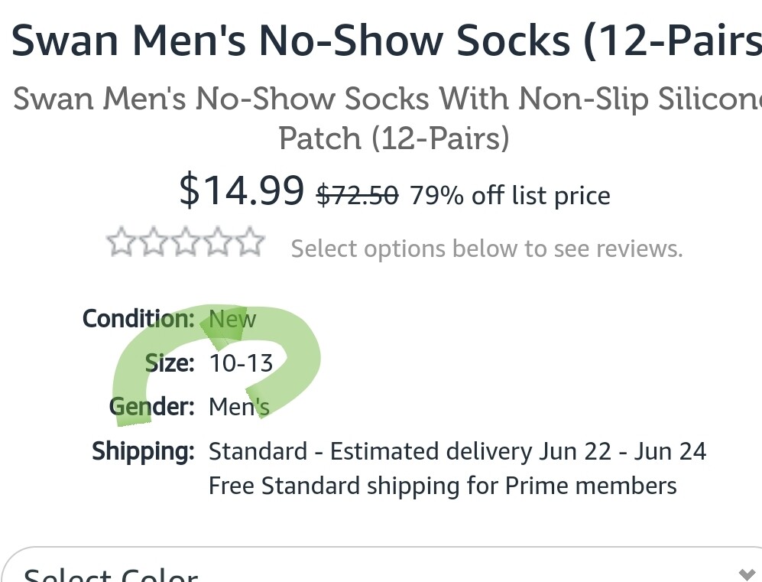Click the crossed-out $72.50 list price
The image size is (762, 582).
coord(357,196)
